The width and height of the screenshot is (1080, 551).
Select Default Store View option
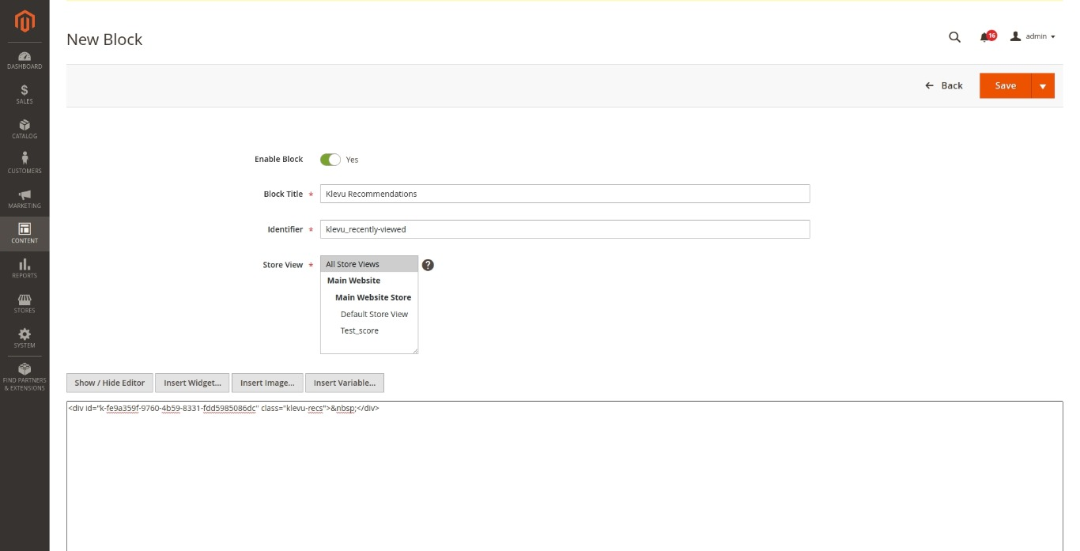click(374, 314)
